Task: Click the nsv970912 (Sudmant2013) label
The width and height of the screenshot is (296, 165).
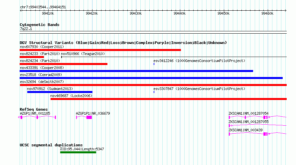Action: (x=50, y=89)
